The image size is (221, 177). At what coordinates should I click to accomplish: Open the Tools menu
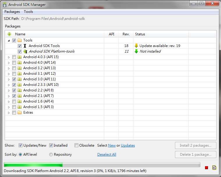tap(28, 12)
